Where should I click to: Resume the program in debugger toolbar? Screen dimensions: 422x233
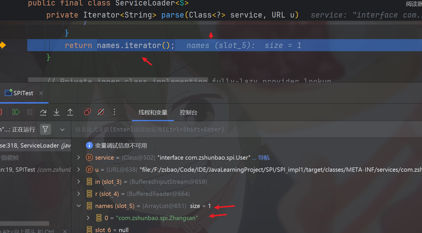point(16,112)
